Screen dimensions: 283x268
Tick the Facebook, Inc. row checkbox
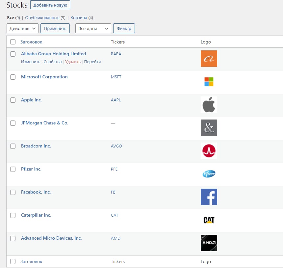13,192
